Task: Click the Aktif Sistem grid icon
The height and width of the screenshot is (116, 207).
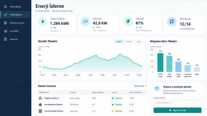Action: tap(171, 21)
